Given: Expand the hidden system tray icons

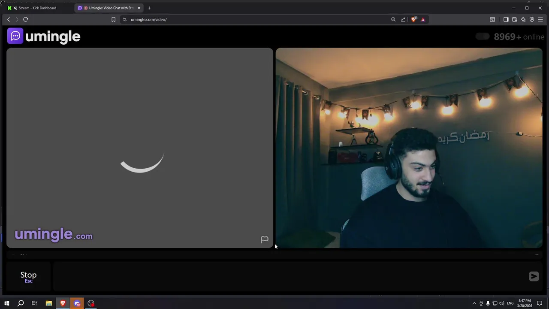Looking at the screenshot, I should pyautogui.click(x=474, y=303).
